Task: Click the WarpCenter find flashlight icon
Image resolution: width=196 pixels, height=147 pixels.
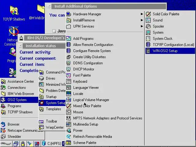Action: (x=30, y=144)
